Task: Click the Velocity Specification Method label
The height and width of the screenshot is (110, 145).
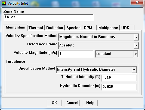Action: coord(32,36)
